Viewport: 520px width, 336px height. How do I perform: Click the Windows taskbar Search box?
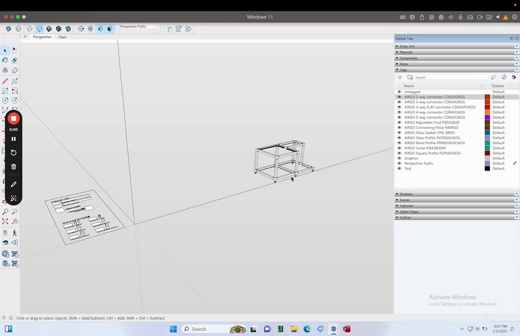(213, 329)
